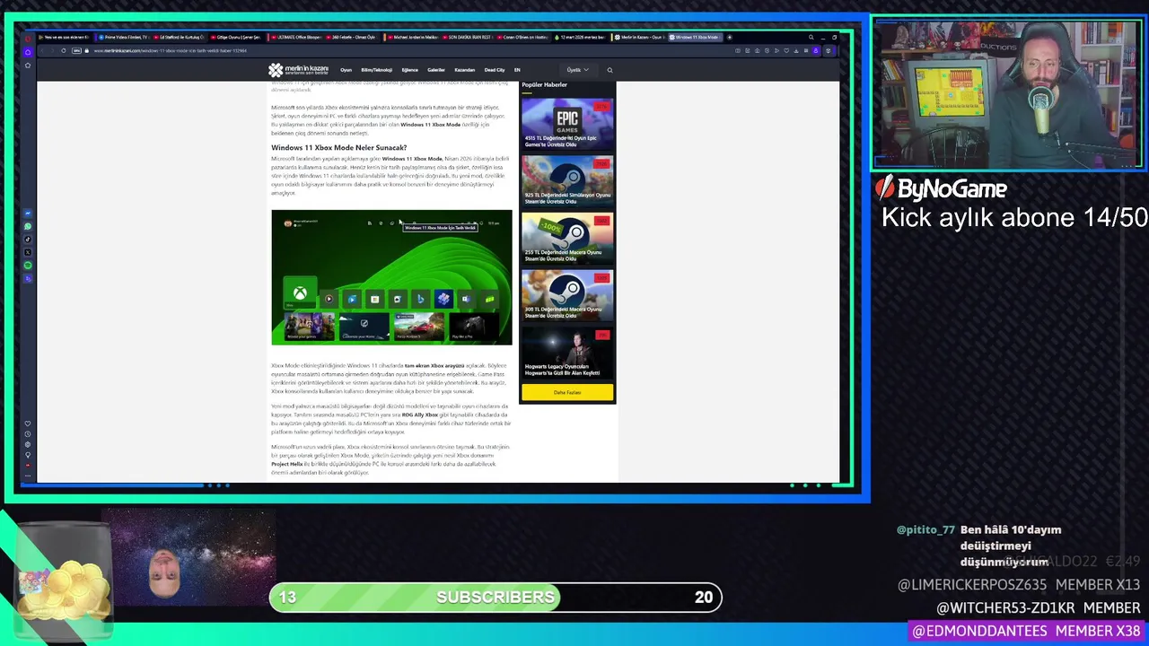Open the Bilim/Teknoloji menu item
Screen dimensions: 1149x646
[377, 70]
